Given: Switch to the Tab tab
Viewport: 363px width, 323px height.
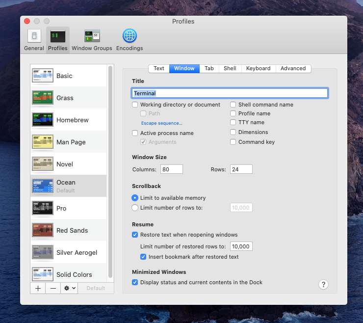Looking at the screenshot, I should [x=209, y=69].
